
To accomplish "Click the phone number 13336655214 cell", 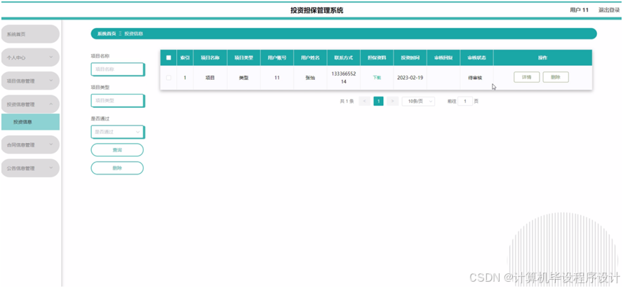I will pos(344,78).
